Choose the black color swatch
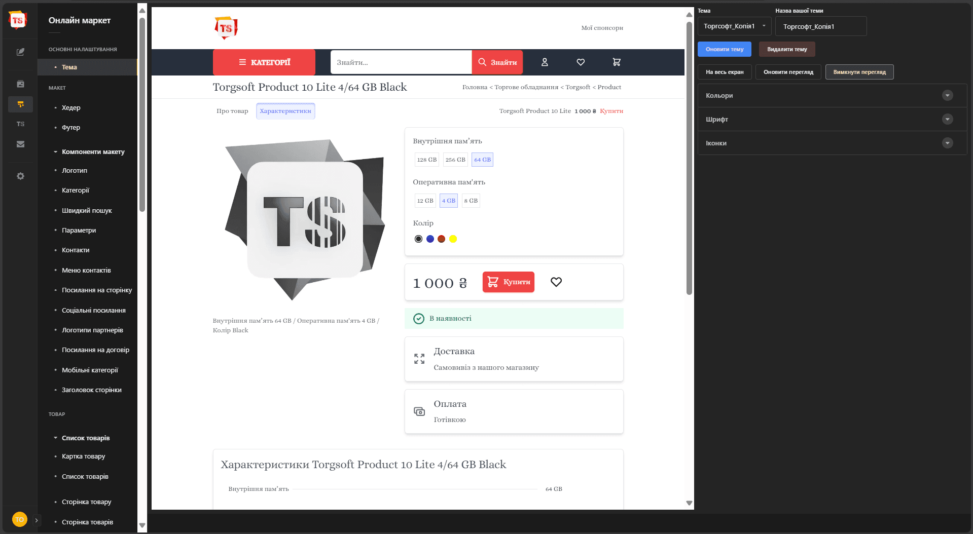Screen dimensions: 973x534 coord(418,239)
